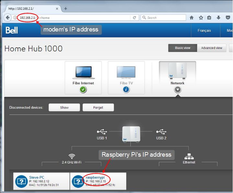Click Steve-PC device icon
The height and width of the screenshot is (193, 233).
coord(21,181)
